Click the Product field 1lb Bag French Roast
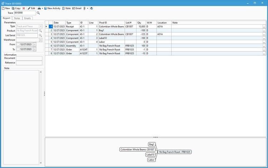Screen dimensions: 268x168 pos(27,31)
